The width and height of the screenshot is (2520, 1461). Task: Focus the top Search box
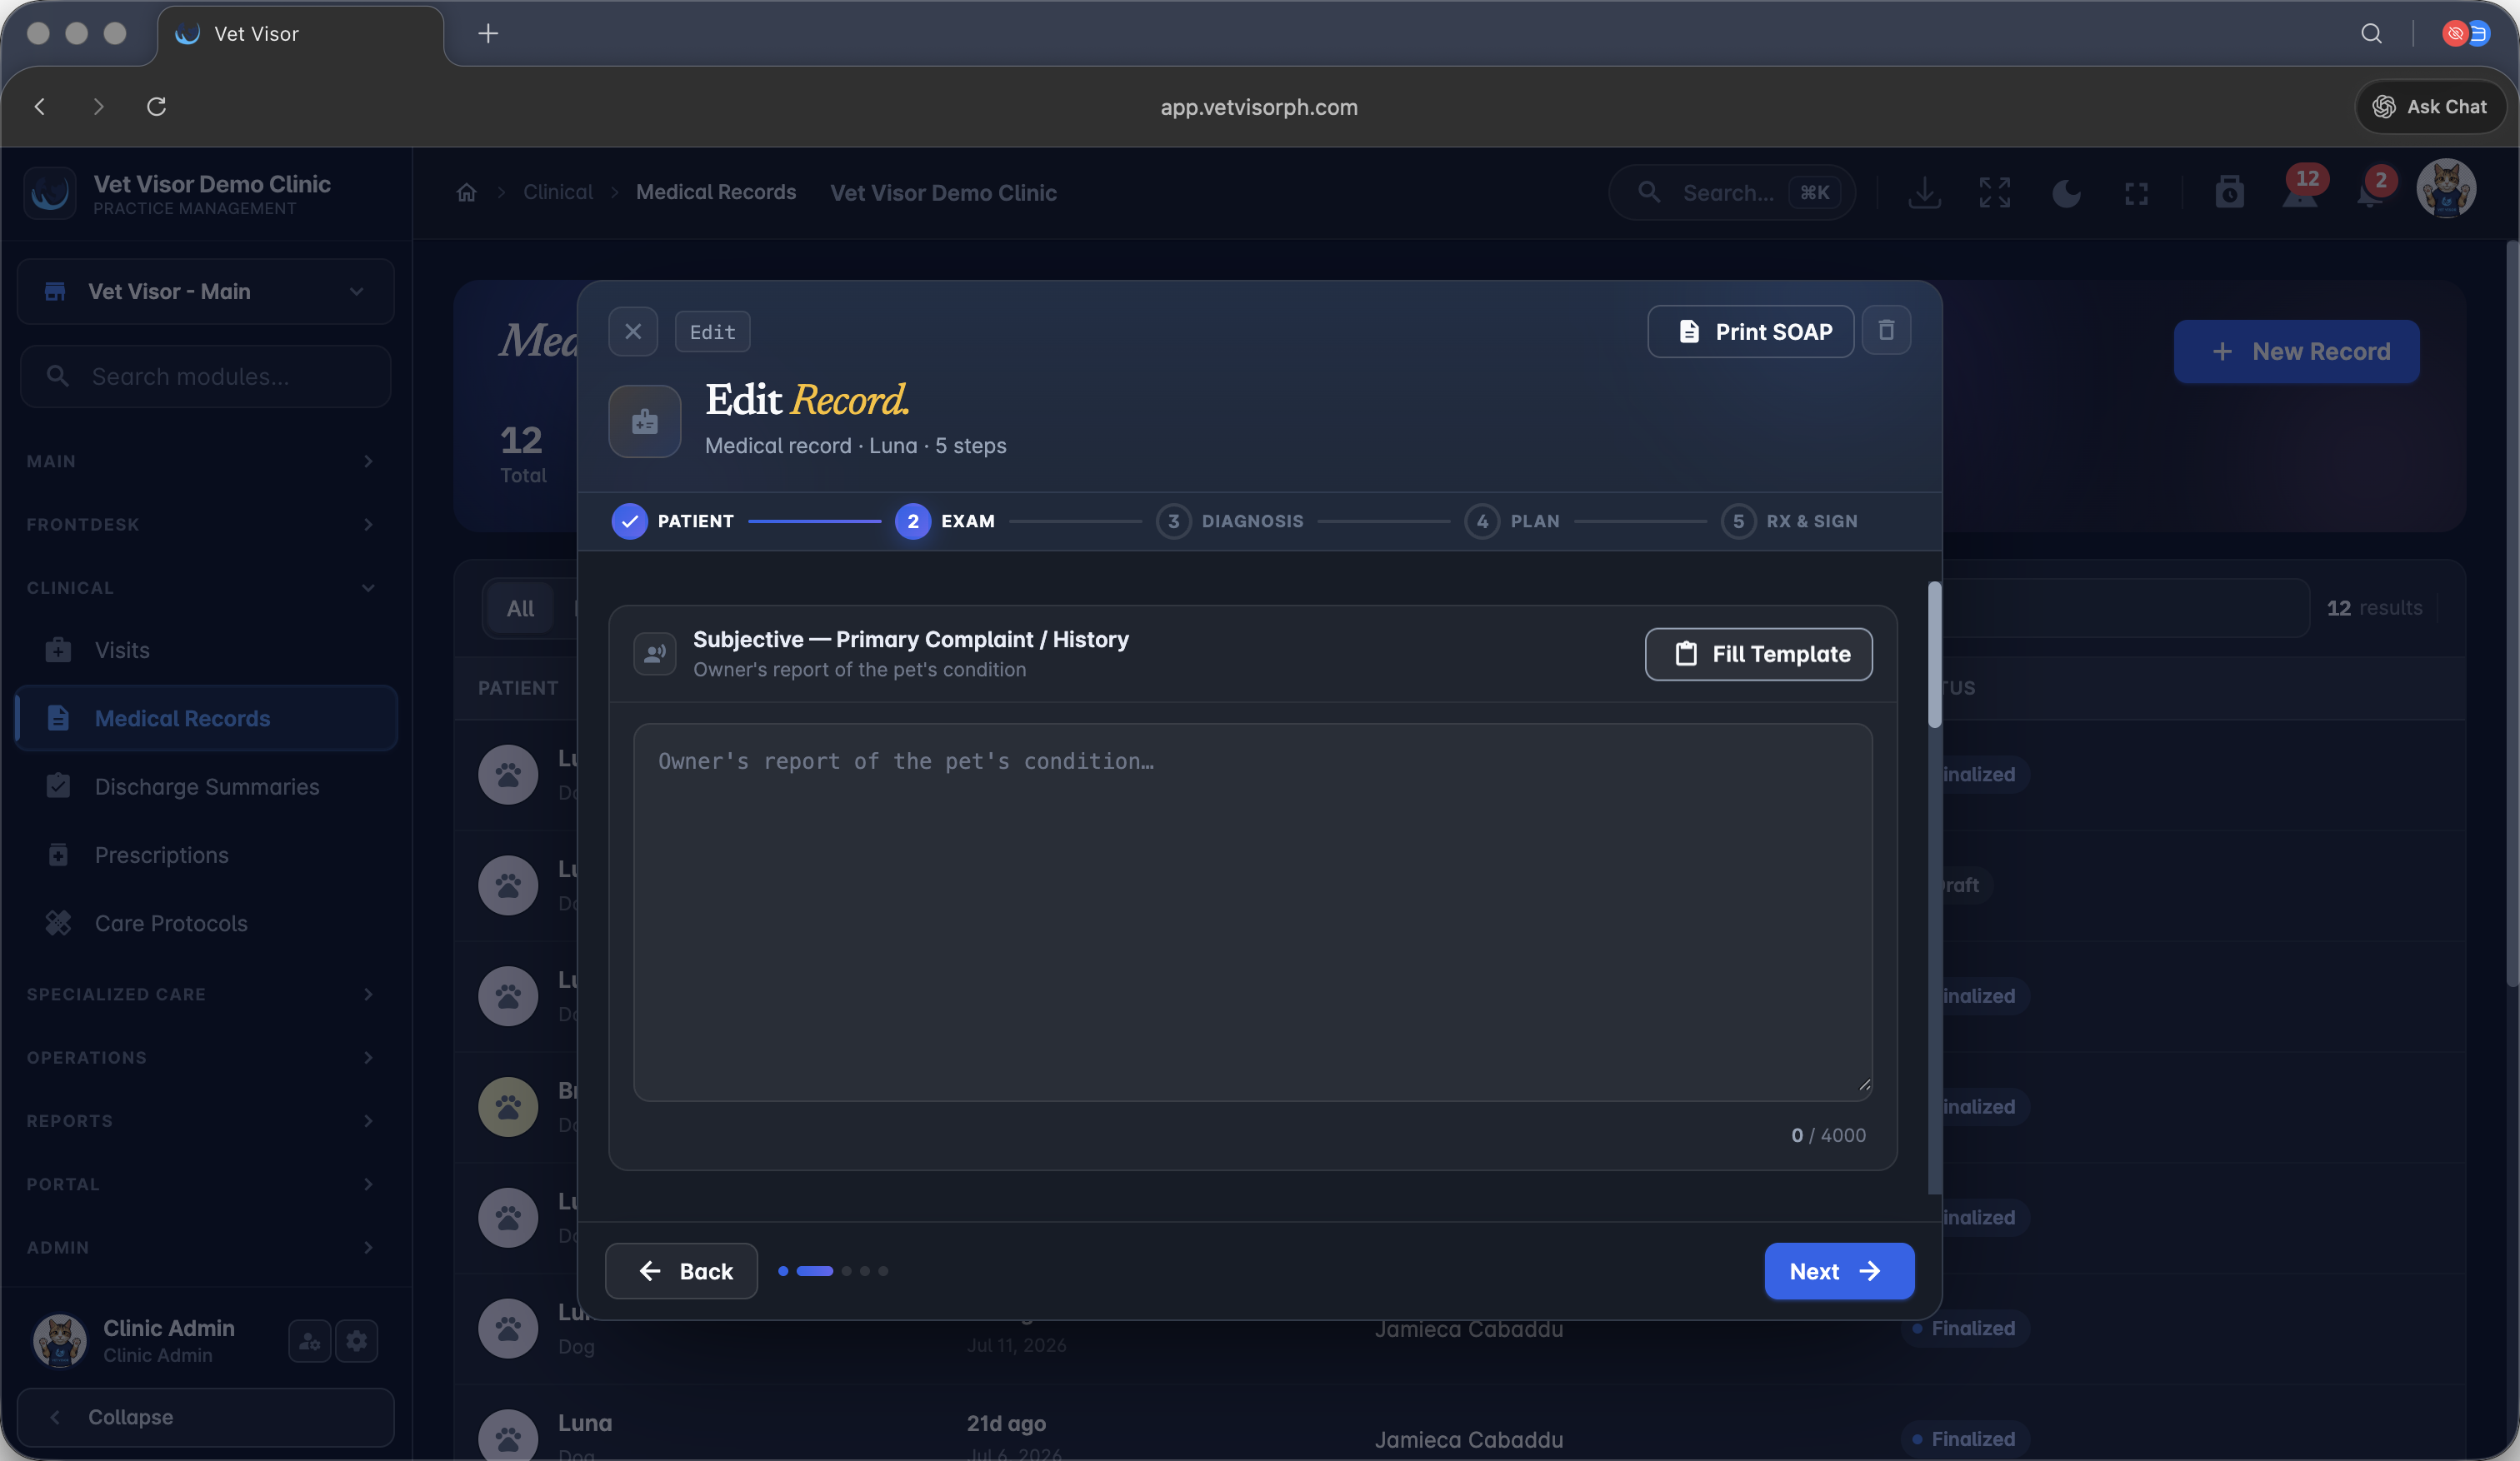1732,193
